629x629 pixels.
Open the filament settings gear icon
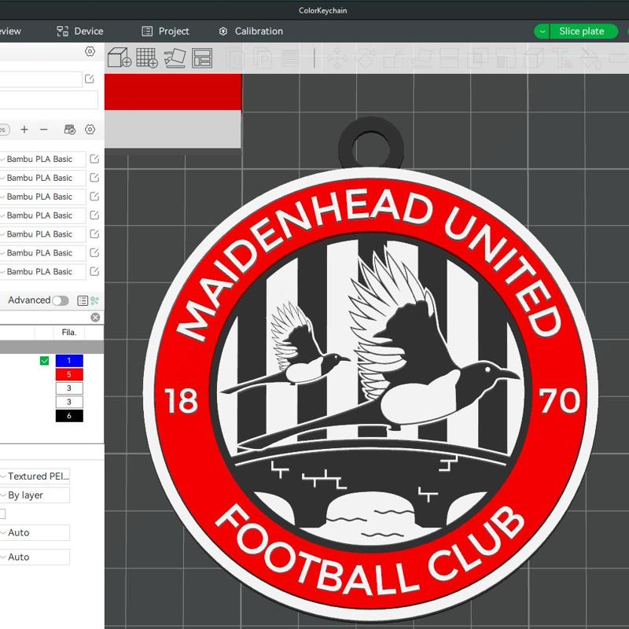(90, 129)
